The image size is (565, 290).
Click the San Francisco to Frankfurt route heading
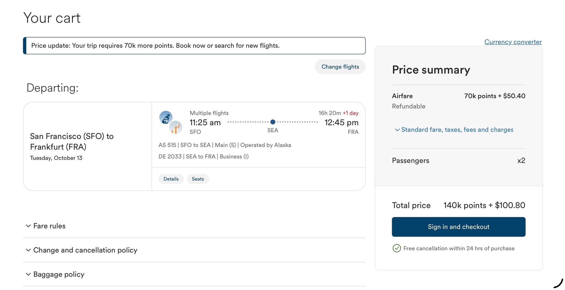(x=72, y=141)
